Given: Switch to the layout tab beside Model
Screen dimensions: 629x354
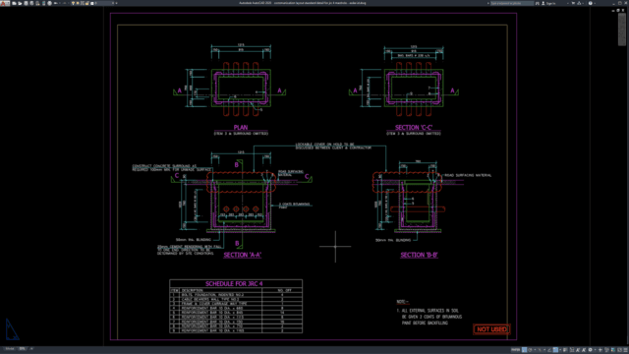Looking at the screenshot, I should [22, 349].
